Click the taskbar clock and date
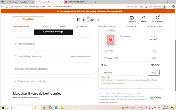The width and height of the screenshot is (176, 110). point(165,108)
